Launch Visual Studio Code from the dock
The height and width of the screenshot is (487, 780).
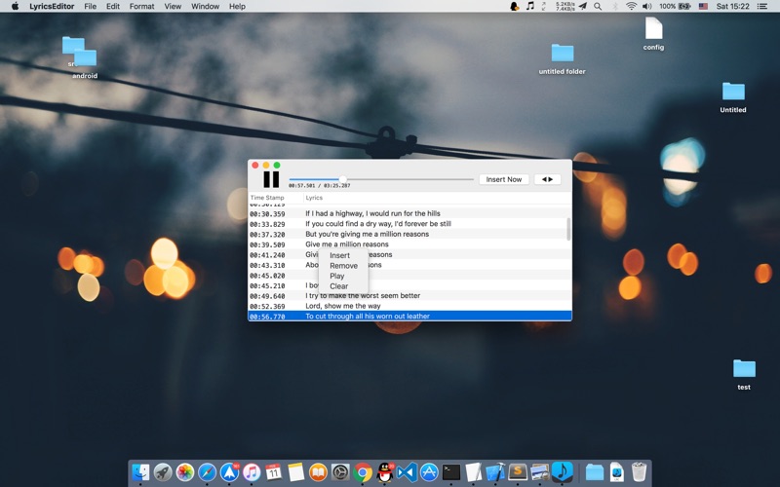pos(407,472)
